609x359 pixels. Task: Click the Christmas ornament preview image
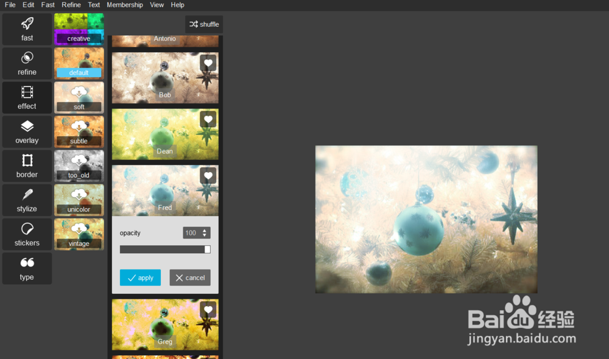pyautogui.click(x=426, y=219)
